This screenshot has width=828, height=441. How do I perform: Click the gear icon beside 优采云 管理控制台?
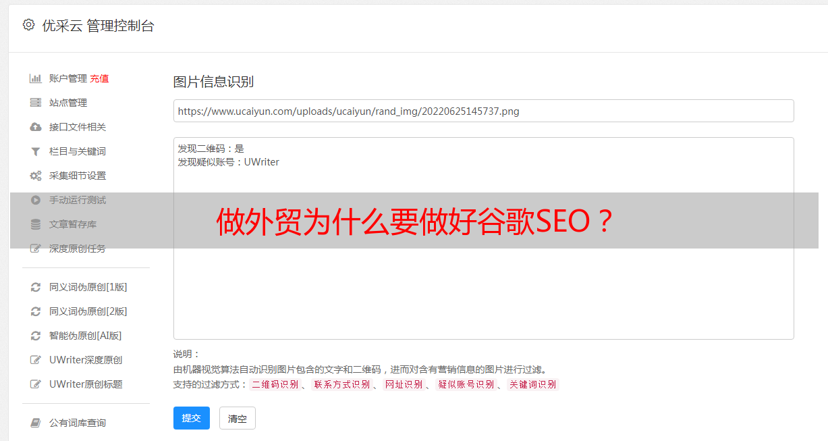point(28,25)
